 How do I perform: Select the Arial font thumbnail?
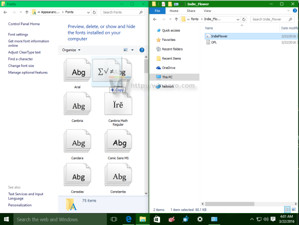pyautogui.click(x=77, y=71)
